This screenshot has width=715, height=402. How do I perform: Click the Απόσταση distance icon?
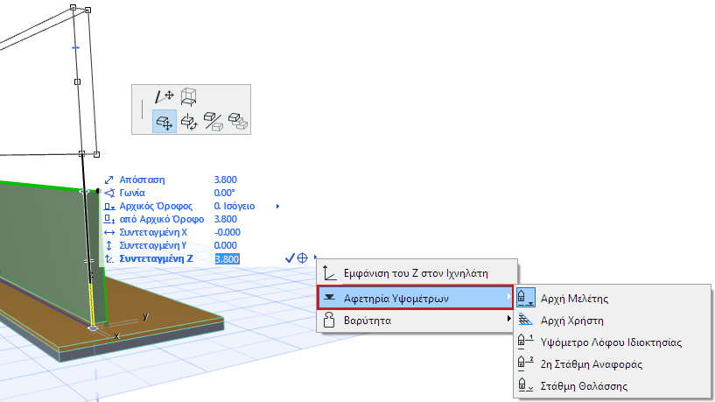109,180
